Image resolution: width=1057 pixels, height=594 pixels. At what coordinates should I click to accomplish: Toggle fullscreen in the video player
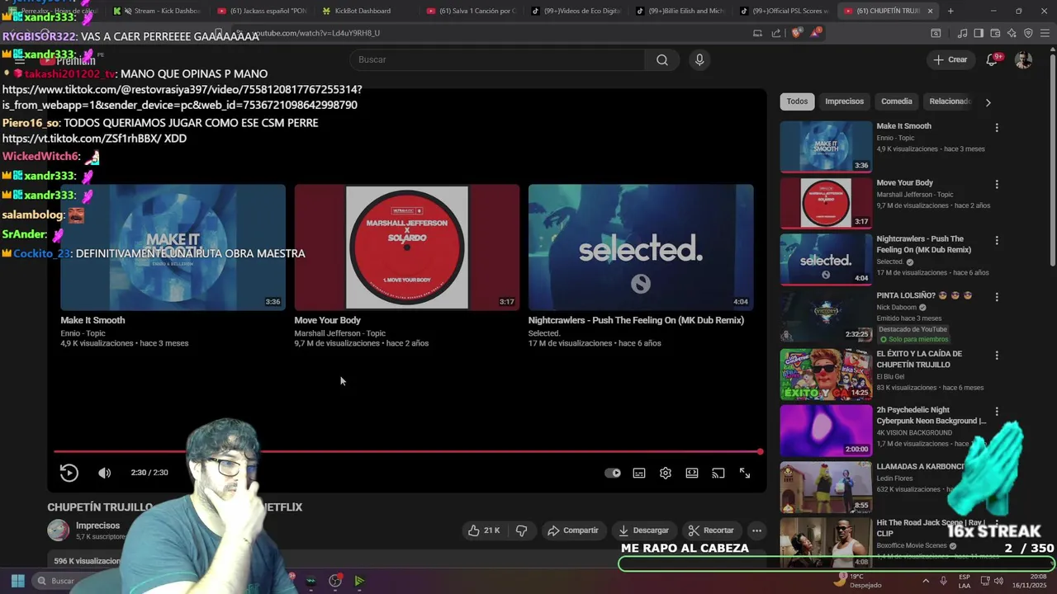click(x=745, y=473)
